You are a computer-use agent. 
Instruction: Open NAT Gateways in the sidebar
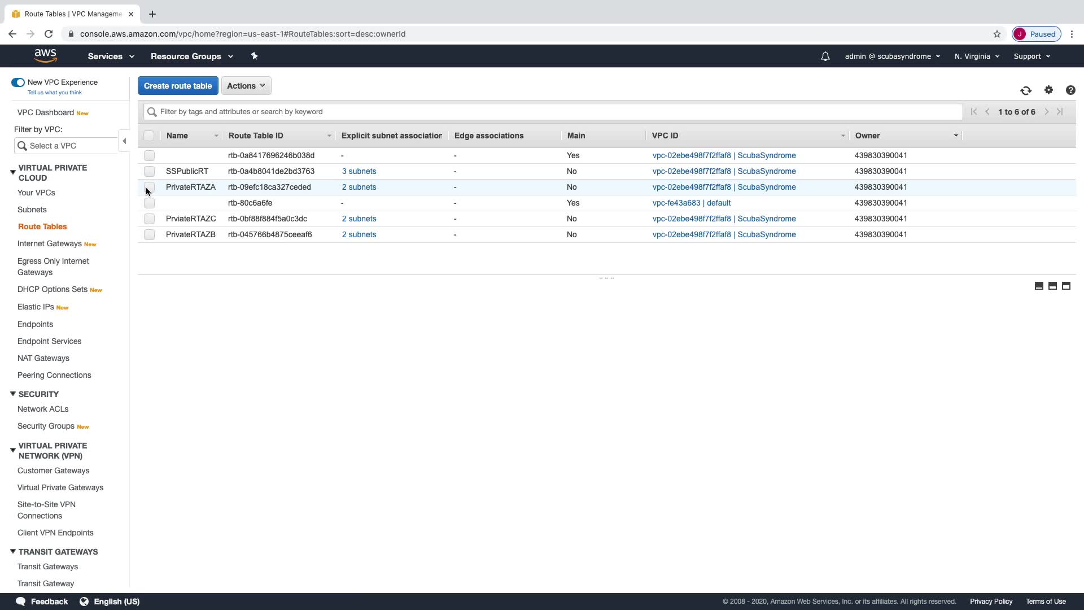click(43, 358)
